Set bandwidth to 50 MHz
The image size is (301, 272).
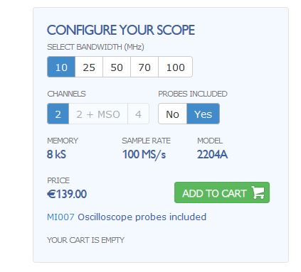click(x=117, y=67)
